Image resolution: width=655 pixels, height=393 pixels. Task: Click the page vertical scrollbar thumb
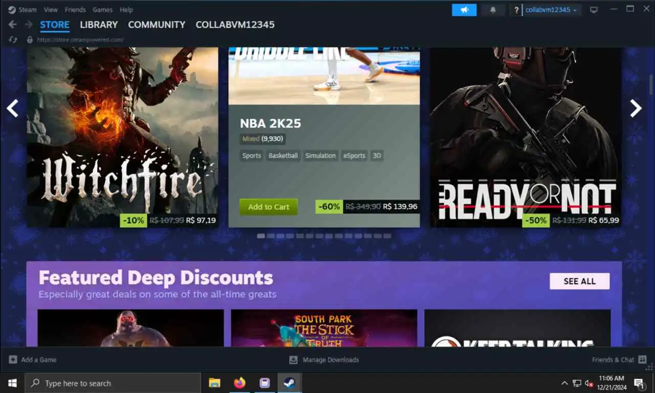click(651, 84)
